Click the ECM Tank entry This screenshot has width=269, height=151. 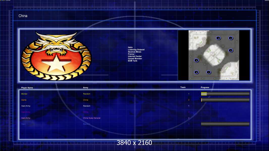[132, 61]
